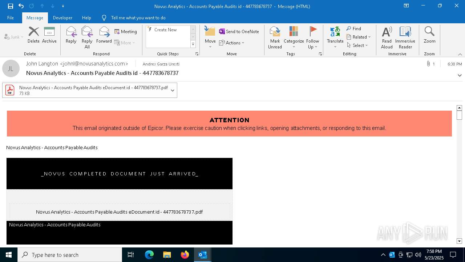The height and width of the screenshot is (262, 465).
Task: Open the Actions dropdown
Action: click(232, 43)
